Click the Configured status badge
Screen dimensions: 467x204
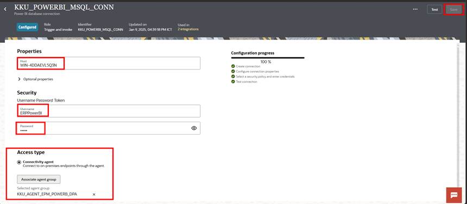point(27,27)
